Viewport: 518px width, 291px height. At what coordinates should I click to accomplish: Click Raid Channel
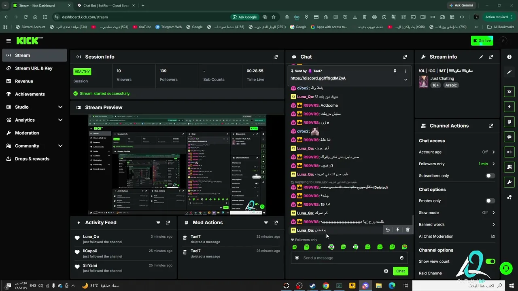(431, 273)
